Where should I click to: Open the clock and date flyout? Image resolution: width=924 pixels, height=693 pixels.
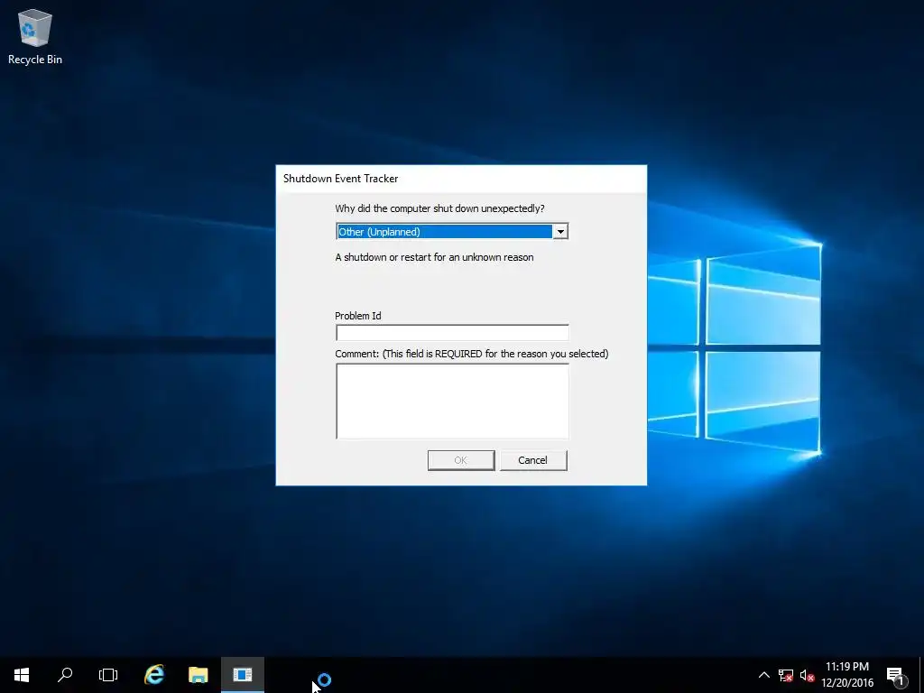tap(847, 675)
